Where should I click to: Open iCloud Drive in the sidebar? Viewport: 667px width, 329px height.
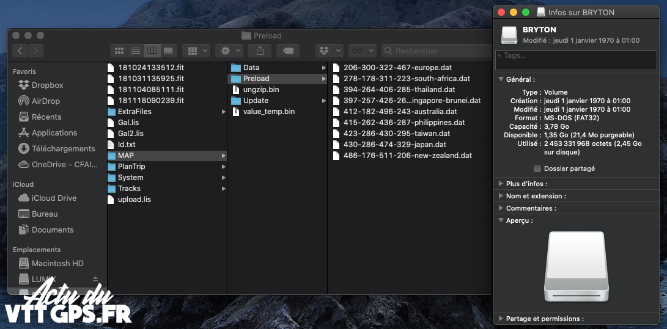[x=47, y=198]
